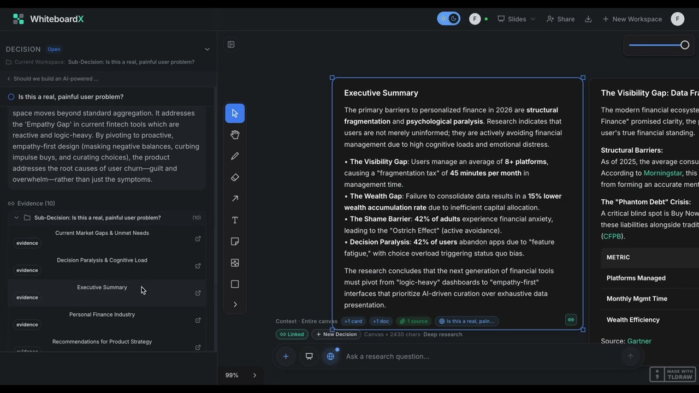Select the pencil draw tool
The width and height of the screenshot is (699, 393).
pyautogui.click(x=235, y=156)
